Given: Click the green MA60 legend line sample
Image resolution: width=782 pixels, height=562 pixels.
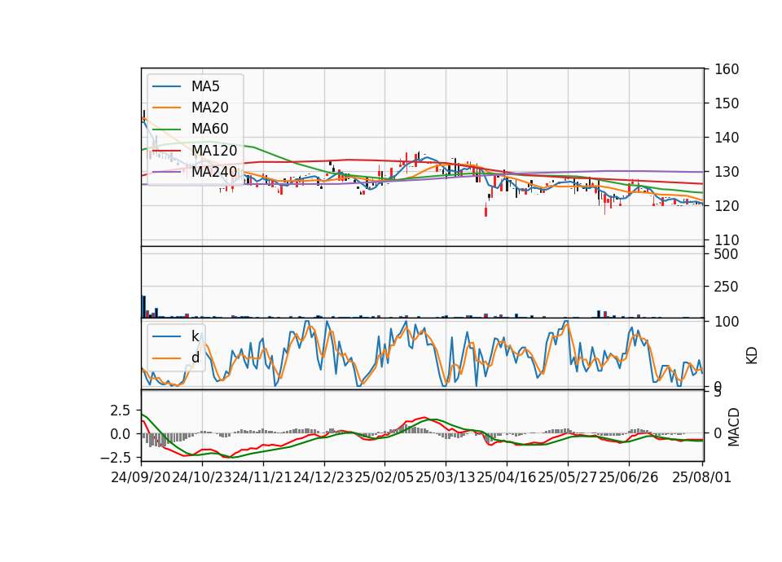Looking at the screenshot, I should coord(166,130).
